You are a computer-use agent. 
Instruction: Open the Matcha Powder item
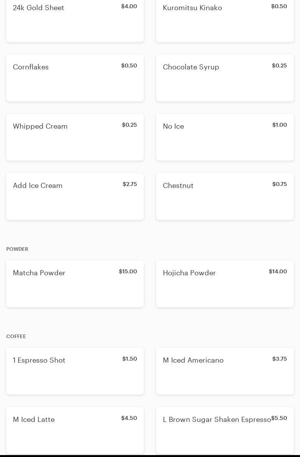[x=75, y=284]
